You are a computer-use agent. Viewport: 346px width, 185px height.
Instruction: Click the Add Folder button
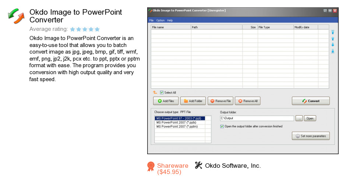point(193,101)
